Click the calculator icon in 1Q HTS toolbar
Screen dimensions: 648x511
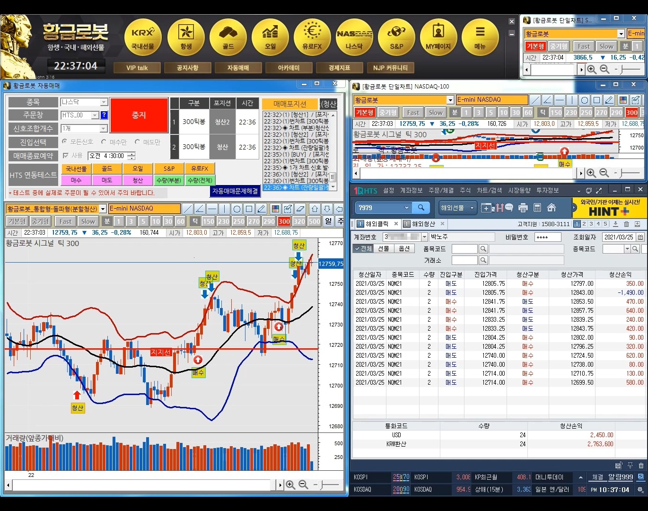[x=537, y=208]
